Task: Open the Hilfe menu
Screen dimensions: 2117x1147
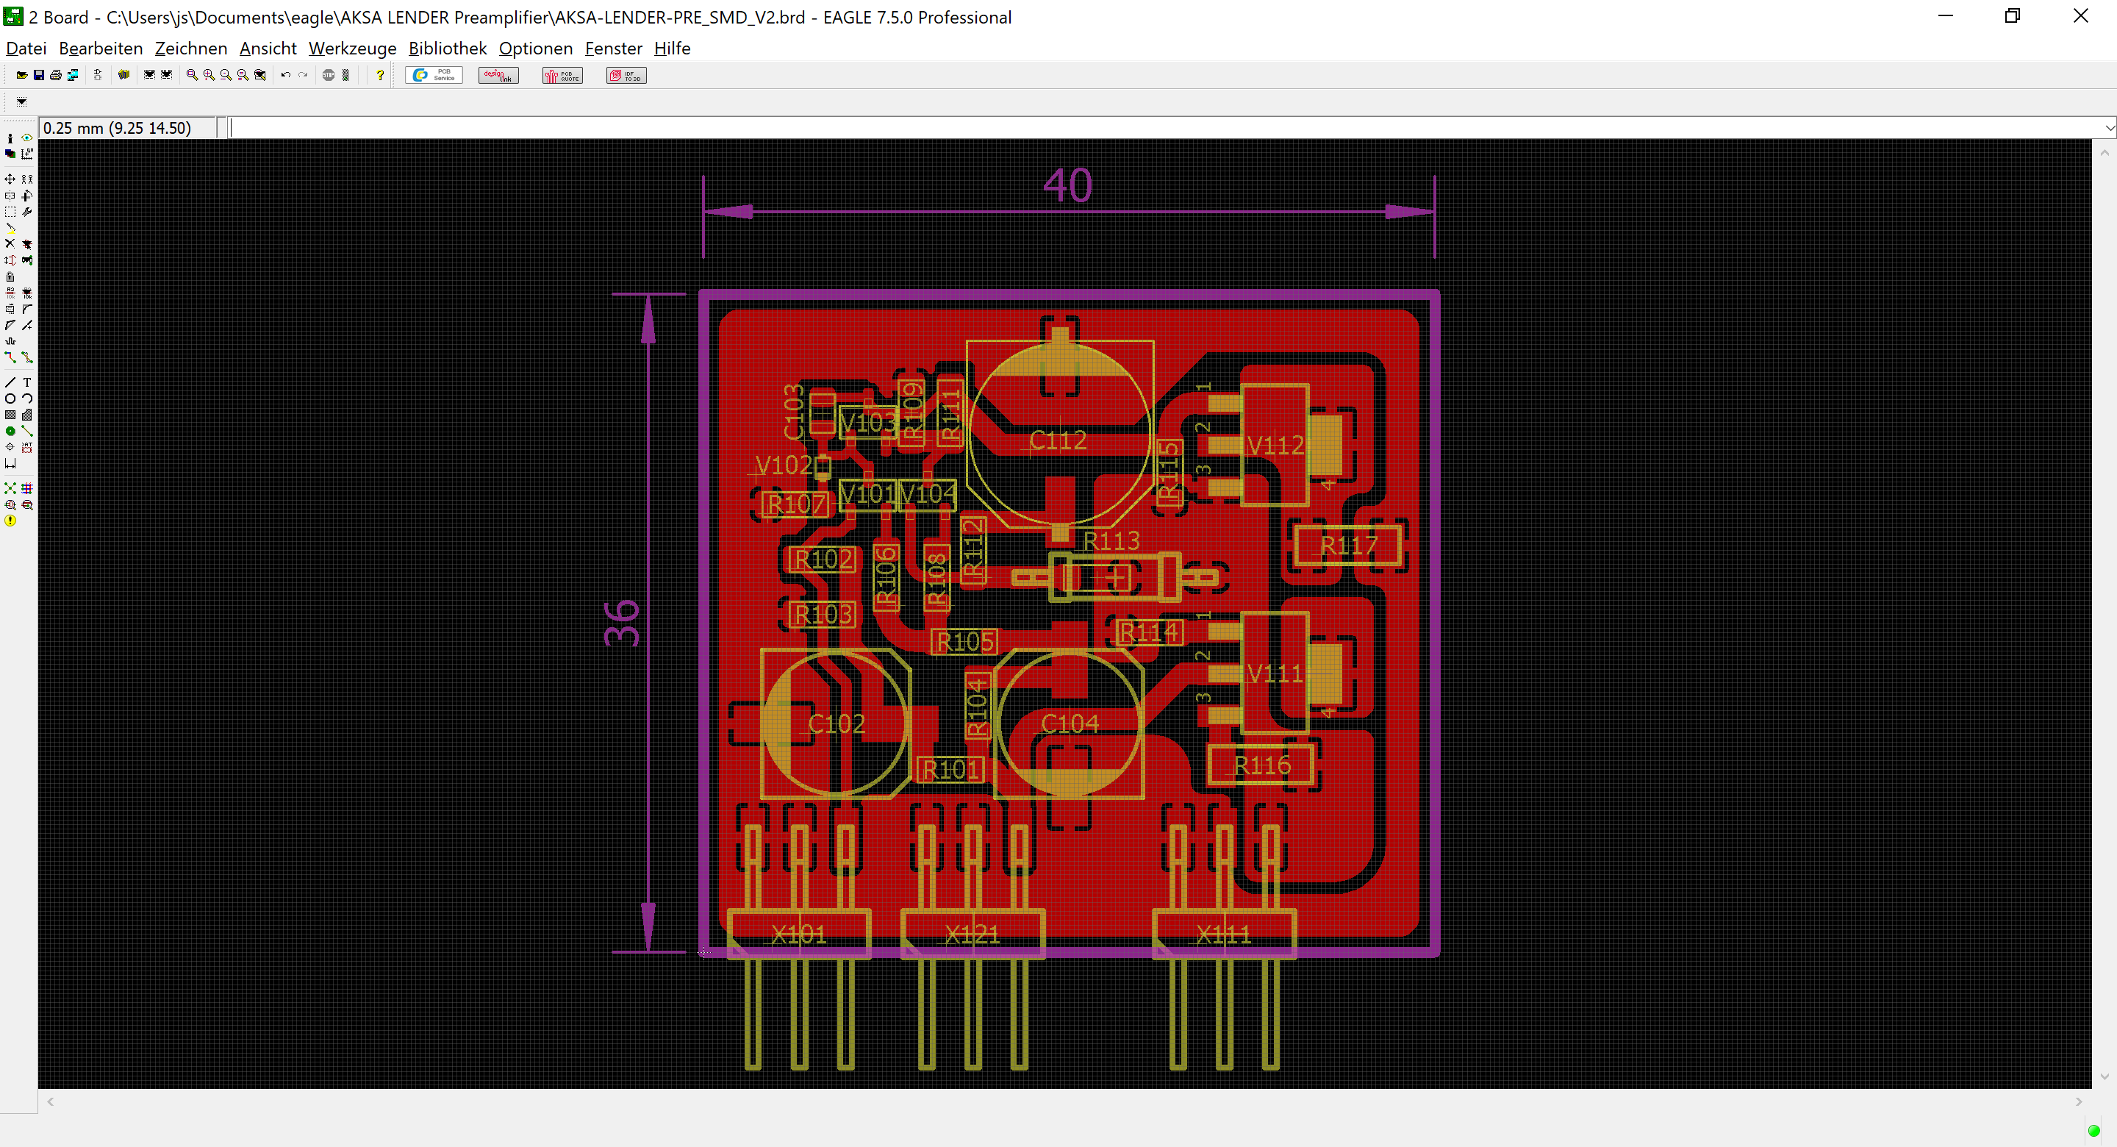Action: [x=671, y=49]
